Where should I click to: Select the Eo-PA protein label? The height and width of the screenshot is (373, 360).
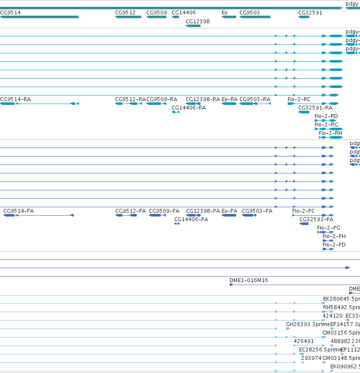click(x=229, y=211)
